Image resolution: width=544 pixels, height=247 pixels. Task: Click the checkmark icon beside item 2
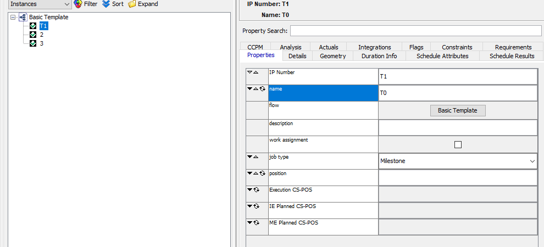click(33, 35)
